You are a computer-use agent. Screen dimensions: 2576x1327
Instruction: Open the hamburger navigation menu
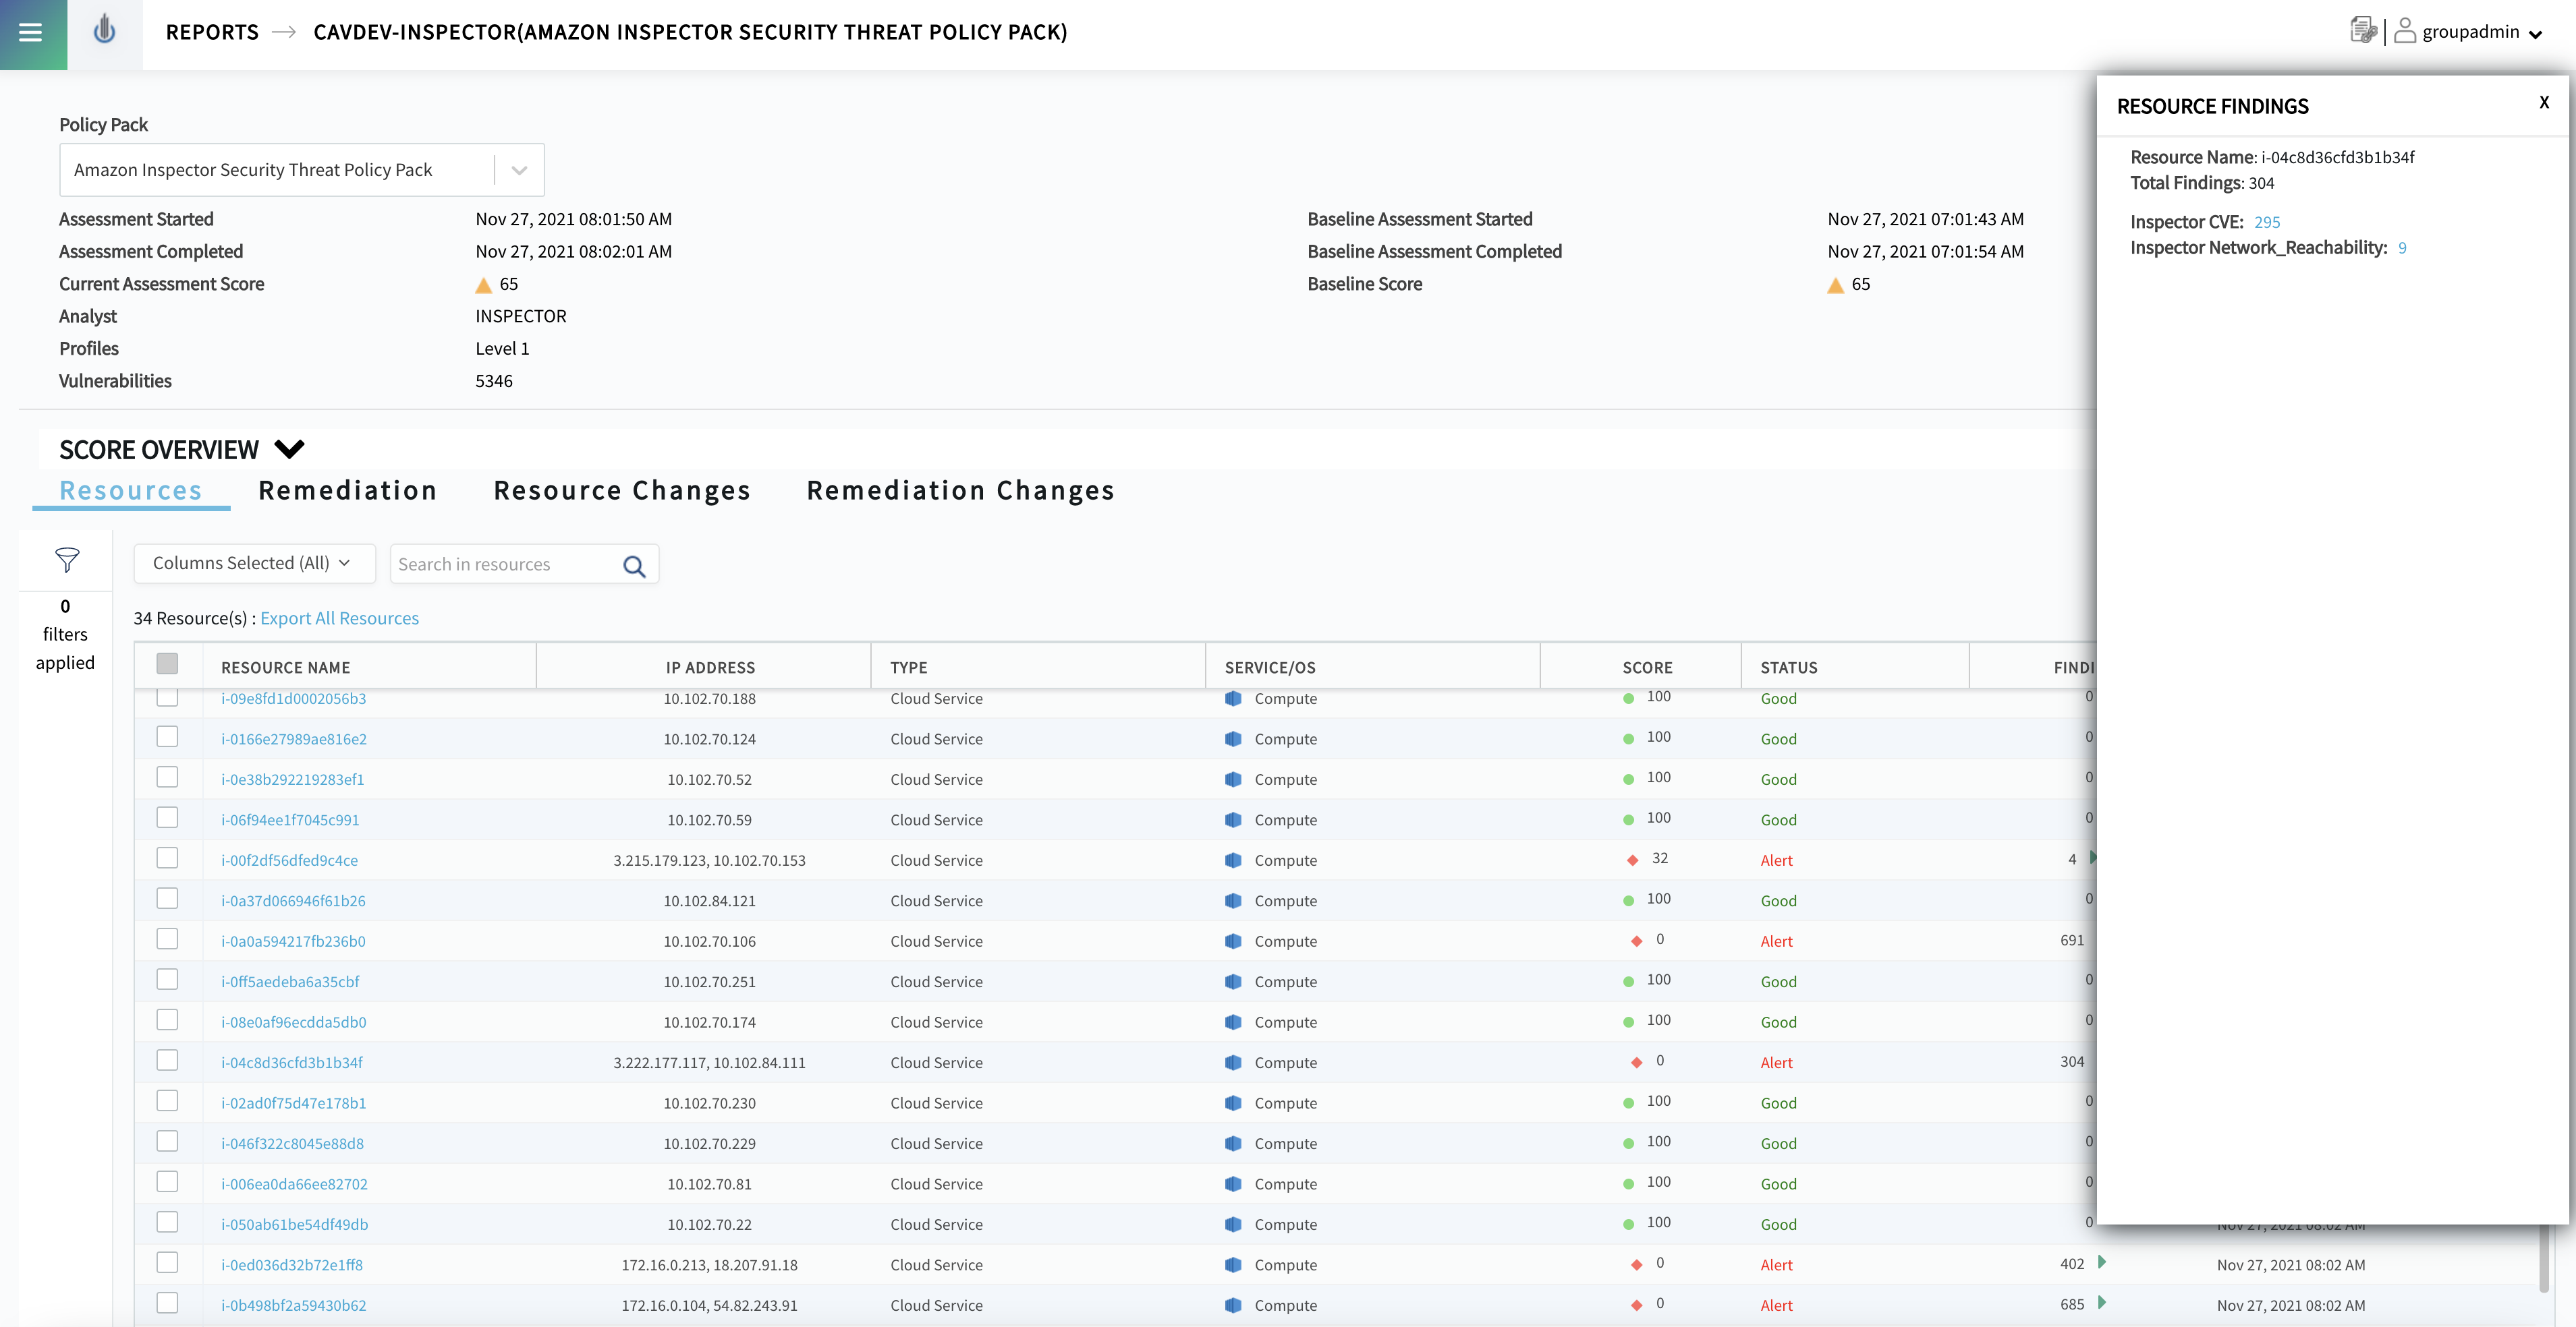(31, 33)
